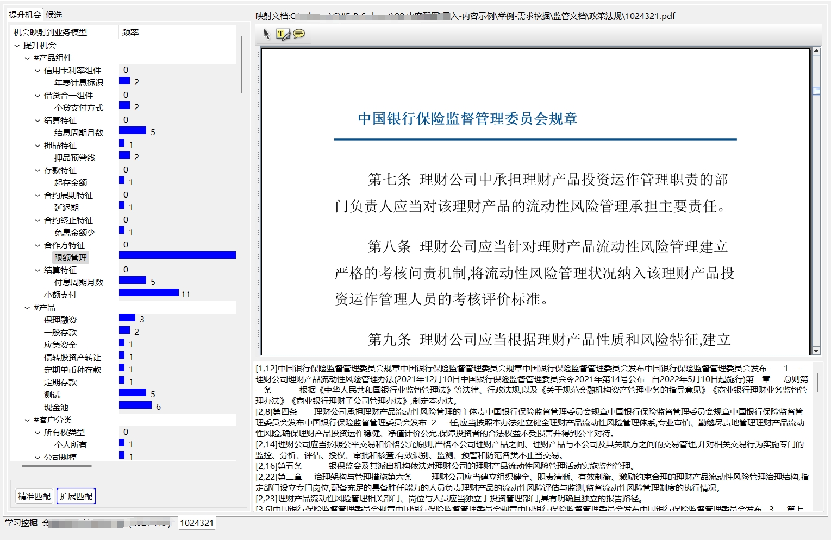Click the PDF scroll down arrow

coord(816,351)
